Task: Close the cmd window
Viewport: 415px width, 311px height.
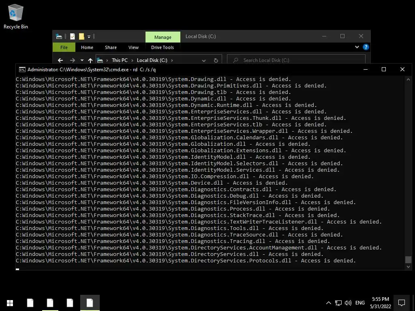Action: [x=402, y=69]
